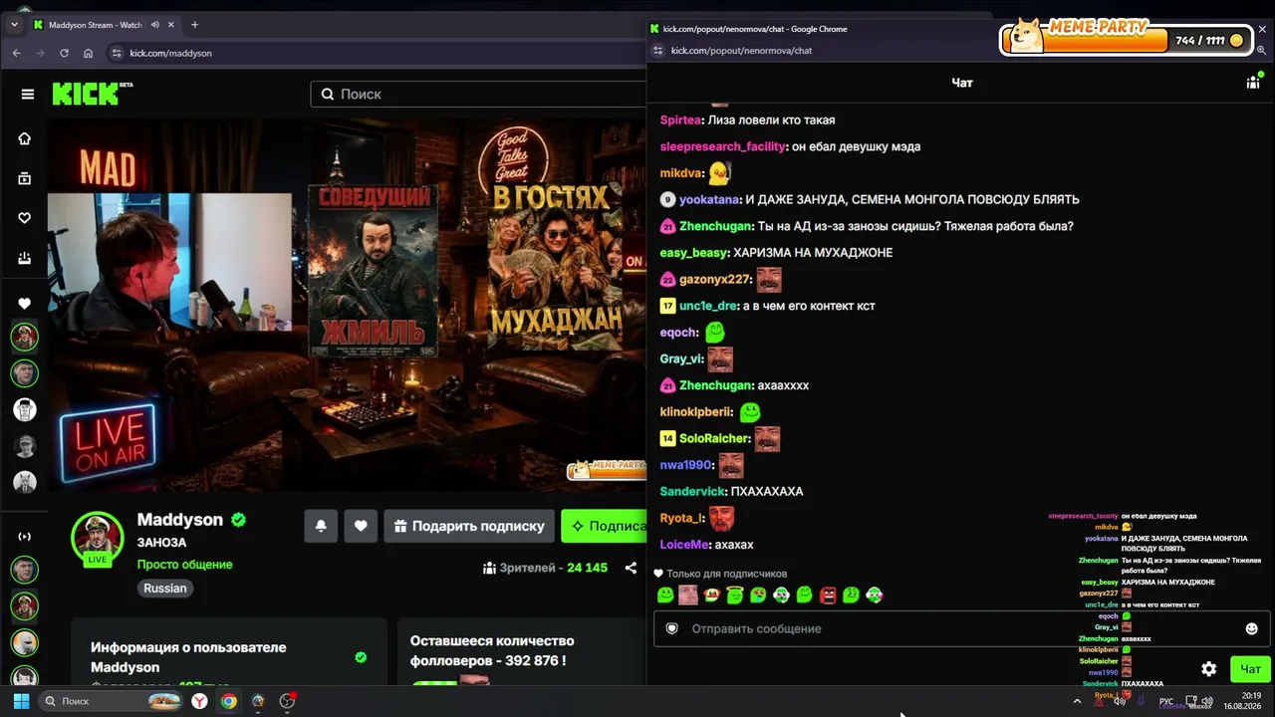Toggle stream notifications with the bell button
The height and width of the screenshot is (717, 1275).
[x=321, y=526]
